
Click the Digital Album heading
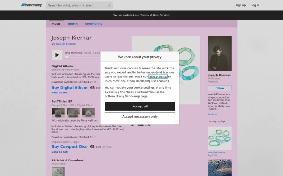[62, 66]
